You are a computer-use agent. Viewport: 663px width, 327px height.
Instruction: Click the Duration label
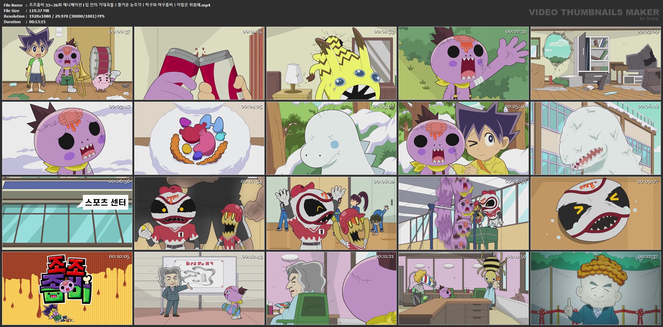pos(12,22)
